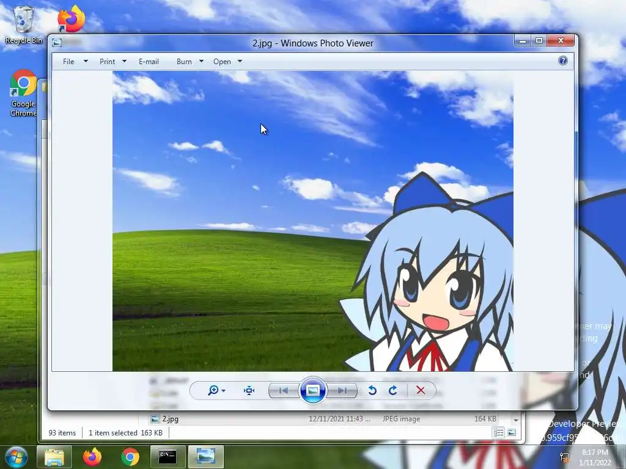Open File Explorer from the taskbar
The height and width of the screenshot is (469, 626).
click(54, 457)
